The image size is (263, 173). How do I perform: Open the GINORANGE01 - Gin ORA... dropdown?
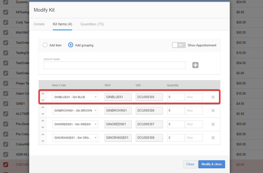pyautogui.click(x=75, y=138)
